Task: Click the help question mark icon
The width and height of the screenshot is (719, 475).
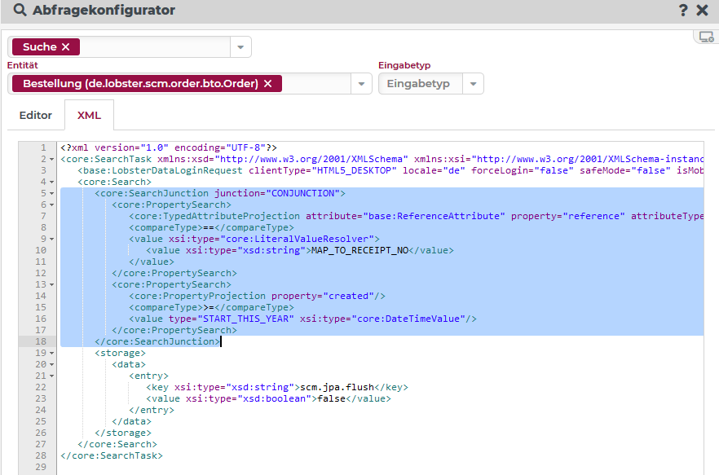Action: pyautogui.click(x=683, y=11)
